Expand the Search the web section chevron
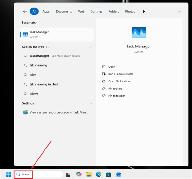192x179 pixels. 91,47
